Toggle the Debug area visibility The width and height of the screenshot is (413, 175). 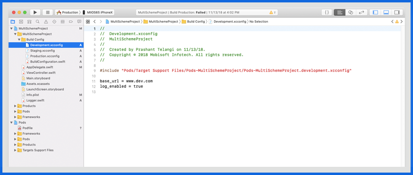tap(386, 13)
